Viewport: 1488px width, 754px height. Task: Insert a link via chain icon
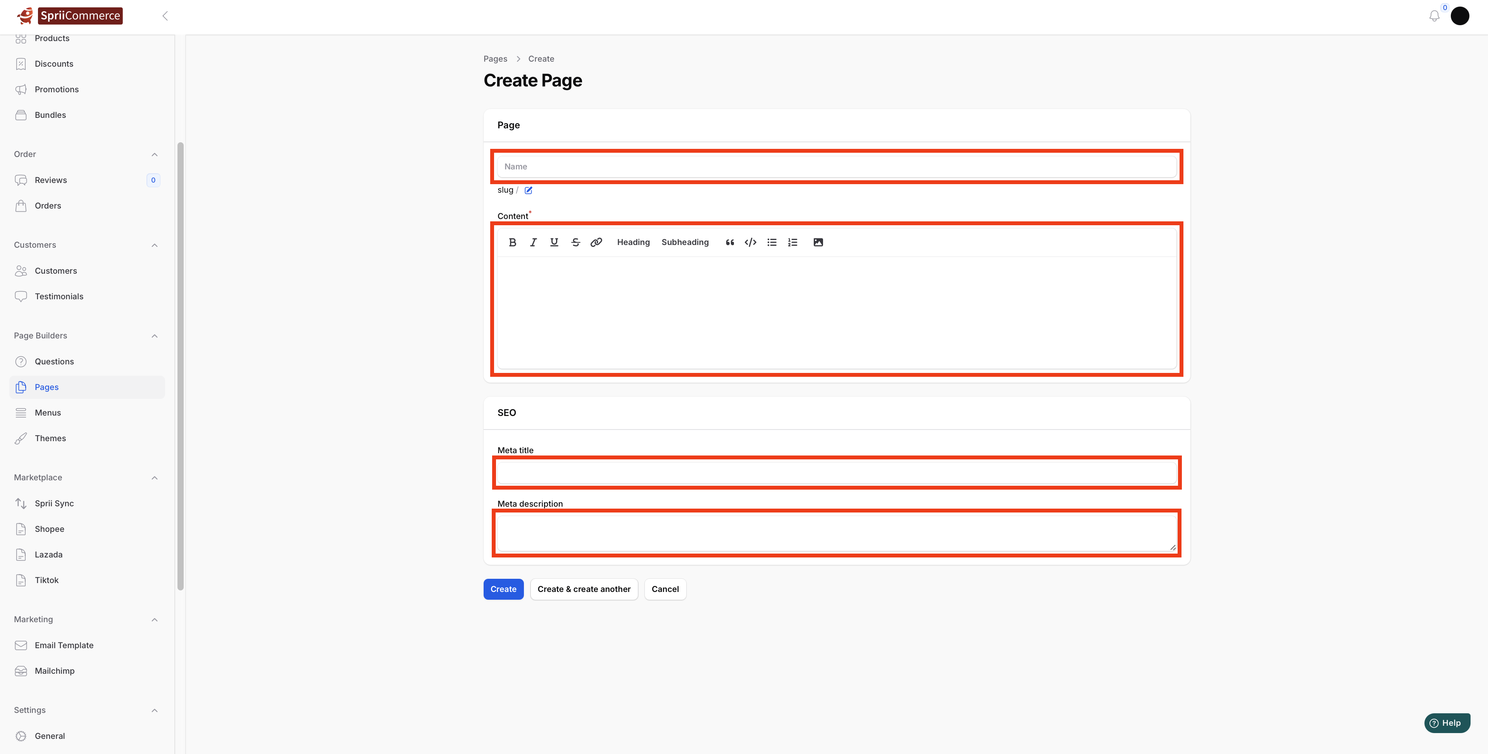point(596,242)
